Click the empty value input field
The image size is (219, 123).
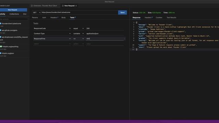point(105,44)
